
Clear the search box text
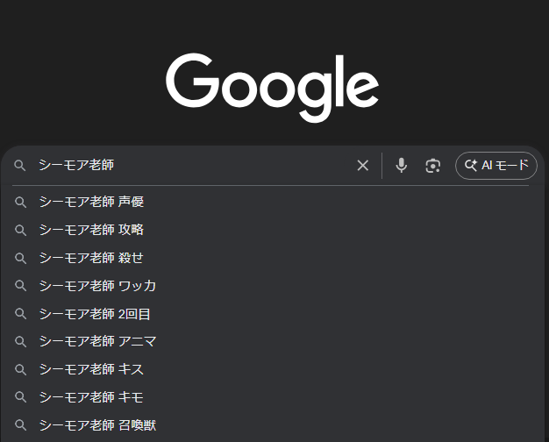pos(362,166)
